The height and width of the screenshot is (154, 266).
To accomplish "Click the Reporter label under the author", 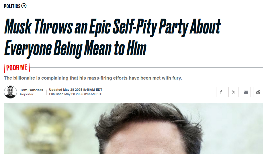I will coord(27,94).
